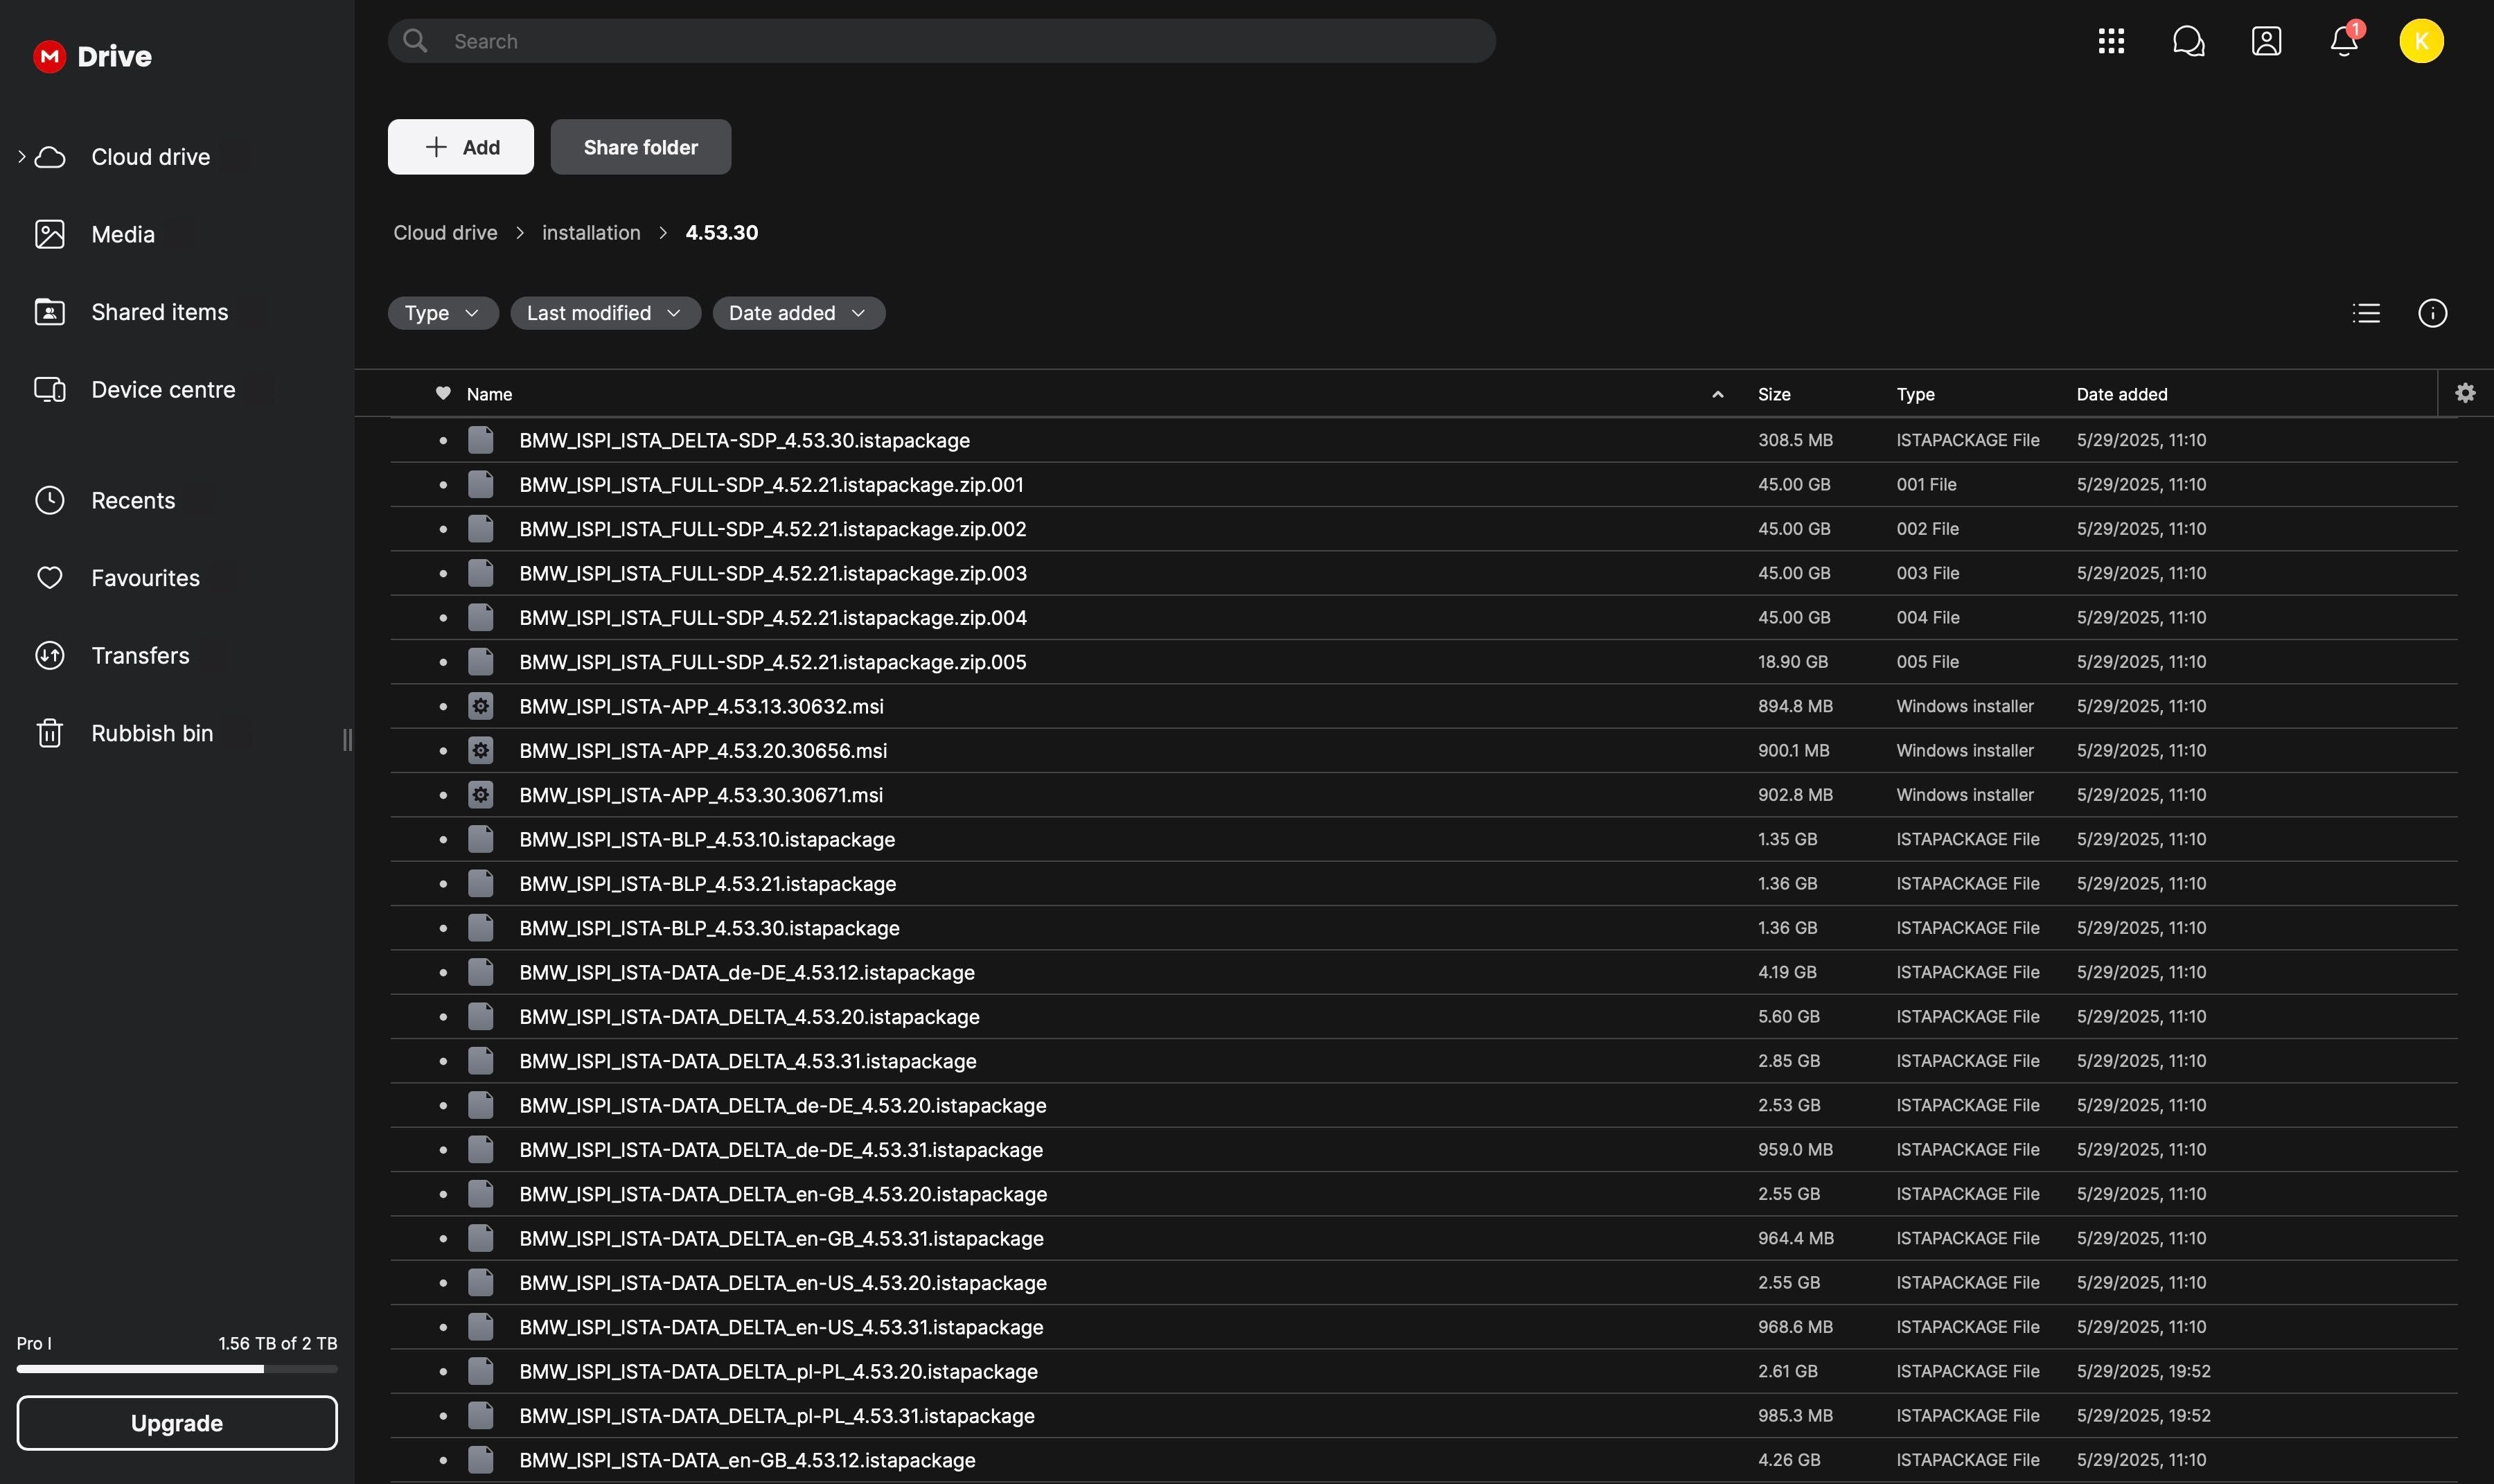Select BMW_ISPI_ISTA-BLP_4.53.10.istapackage

[x=1424, y=839]
